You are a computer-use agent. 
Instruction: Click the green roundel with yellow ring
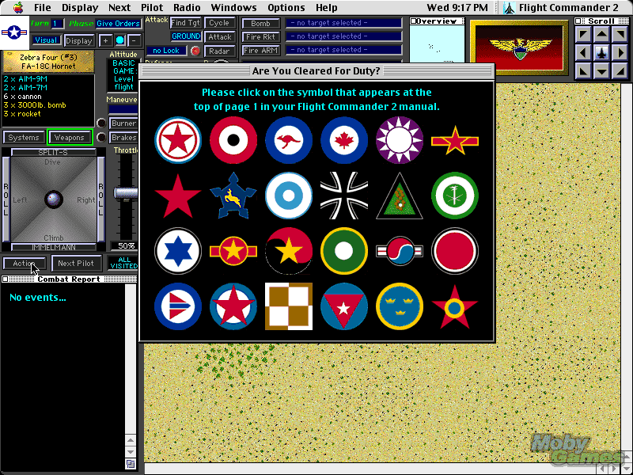click(344, 251)
